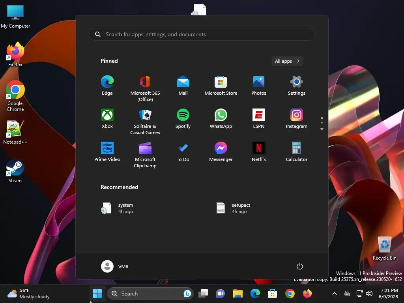Open the VM6 user account menu
Screen dimensions: 404x303
[x=115, y=266]
